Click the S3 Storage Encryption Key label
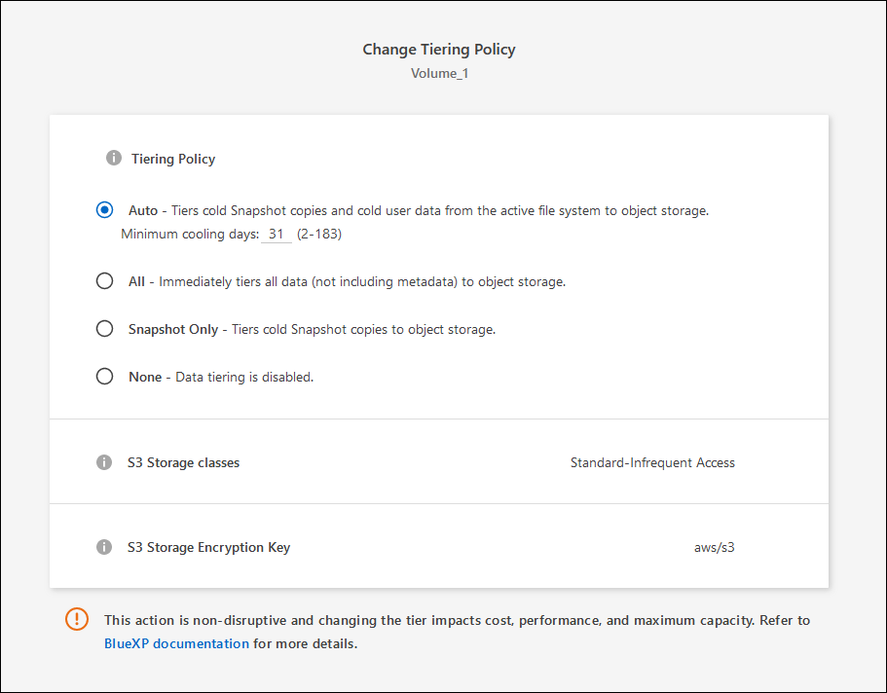 208,547
